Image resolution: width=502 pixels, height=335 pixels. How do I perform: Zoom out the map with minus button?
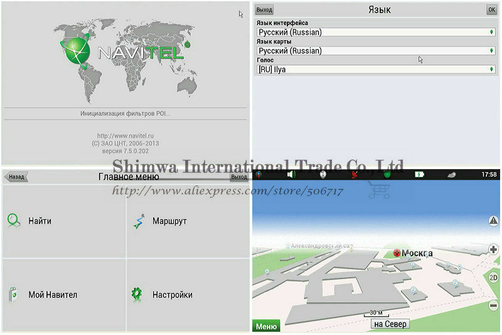click(493, 305)
